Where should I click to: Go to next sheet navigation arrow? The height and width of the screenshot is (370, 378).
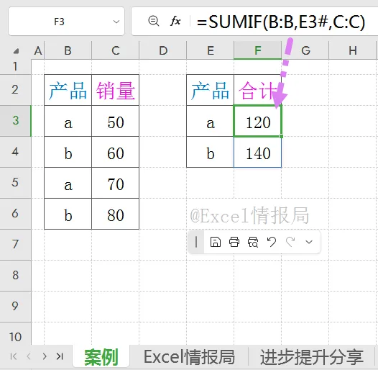[x=45, y=356]
